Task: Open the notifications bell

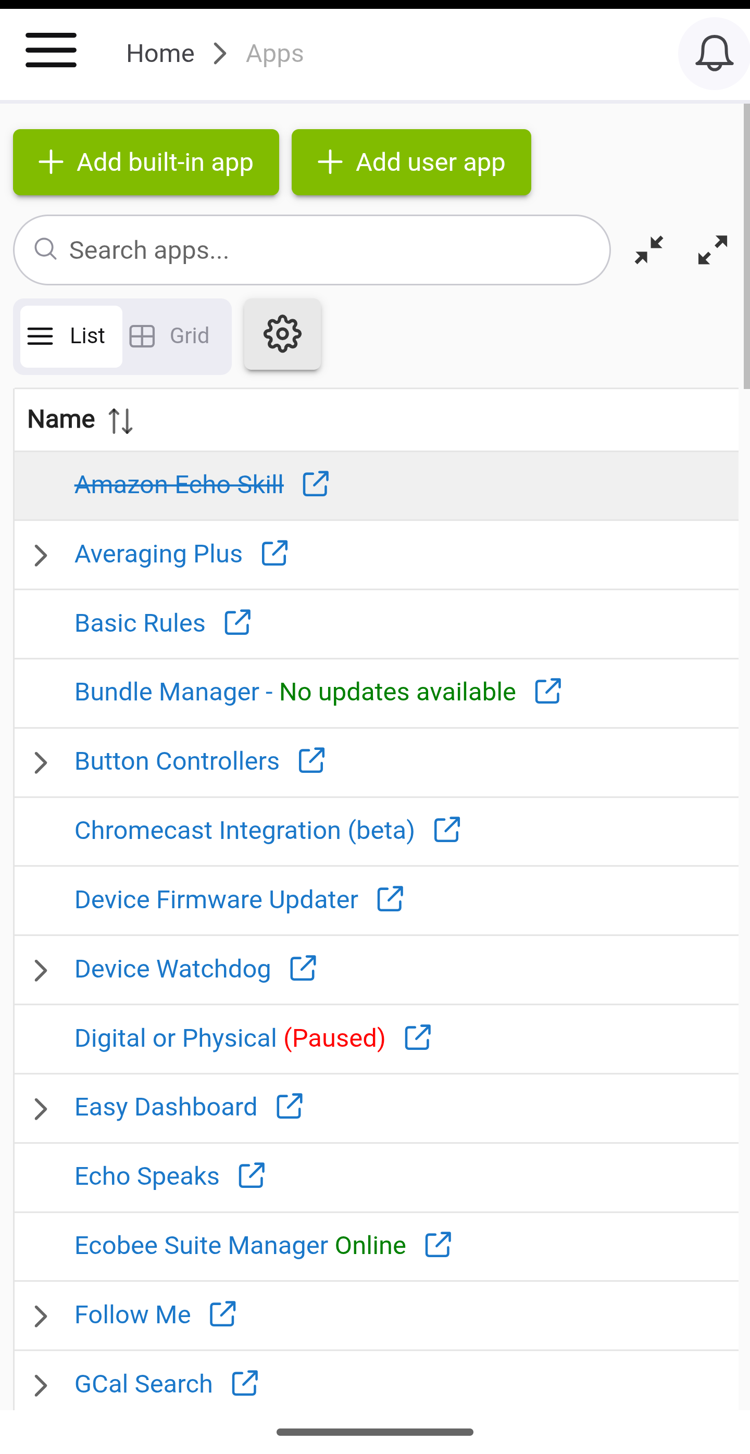Action: (x=714, y=54)
